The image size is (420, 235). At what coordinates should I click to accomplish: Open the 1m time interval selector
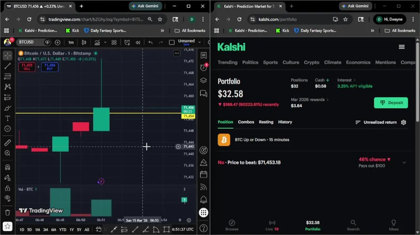71,42
